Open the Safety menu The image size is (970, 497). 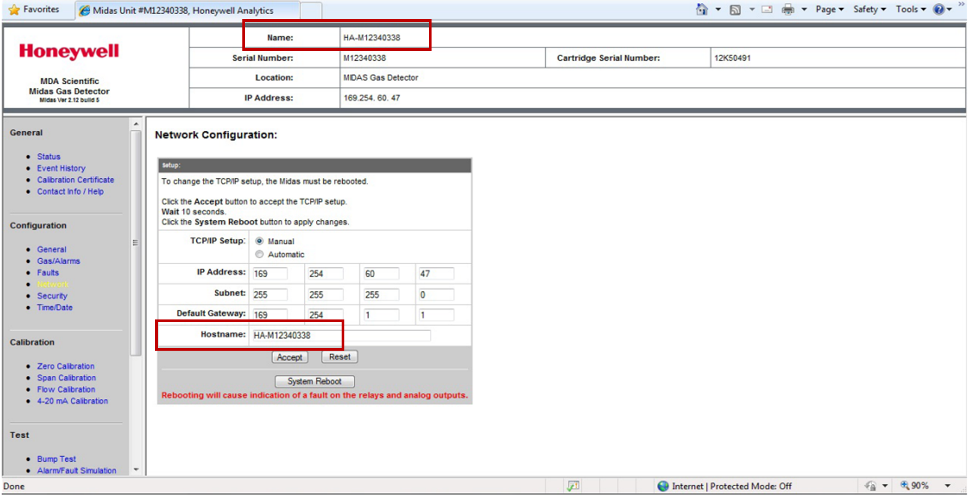pyautogui.click(x=870, y=9)
